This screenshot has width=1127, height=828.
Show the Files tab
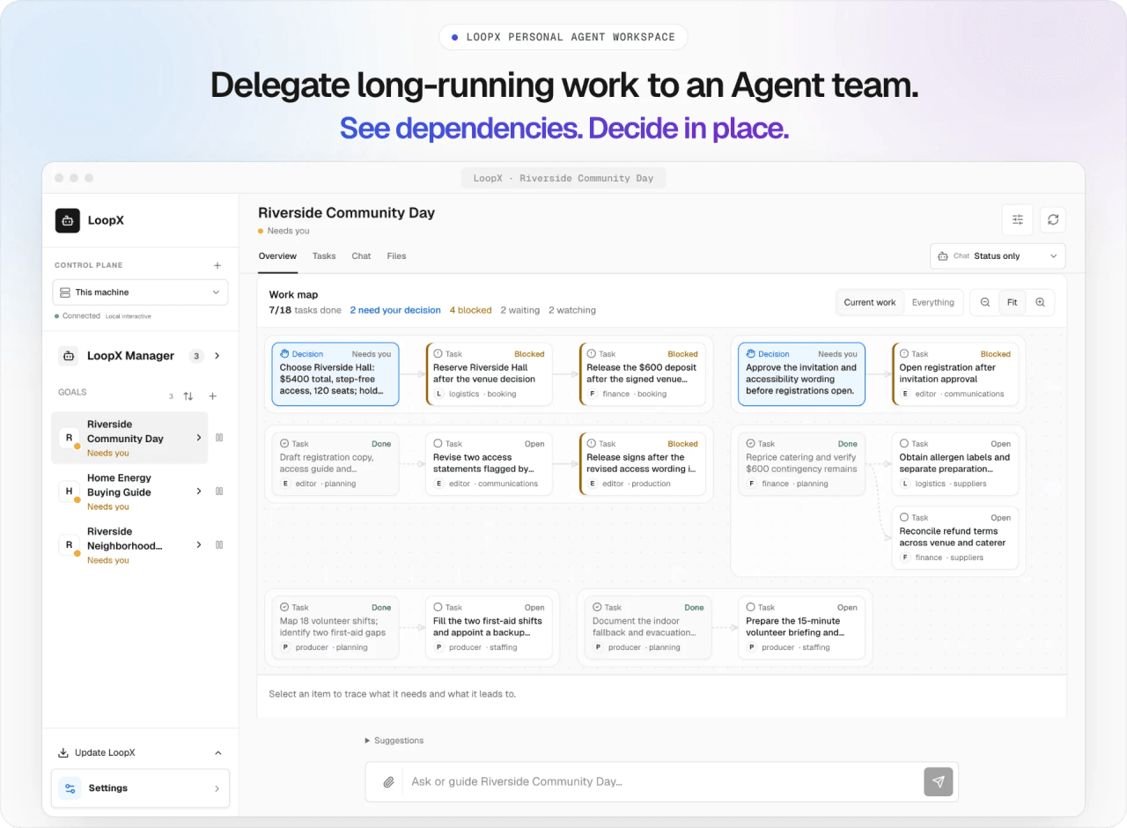pos(396,256)
